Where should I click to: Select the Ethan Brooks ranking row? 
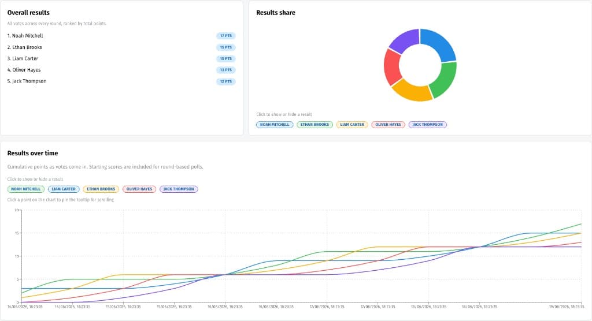click(x=121, y=47)
